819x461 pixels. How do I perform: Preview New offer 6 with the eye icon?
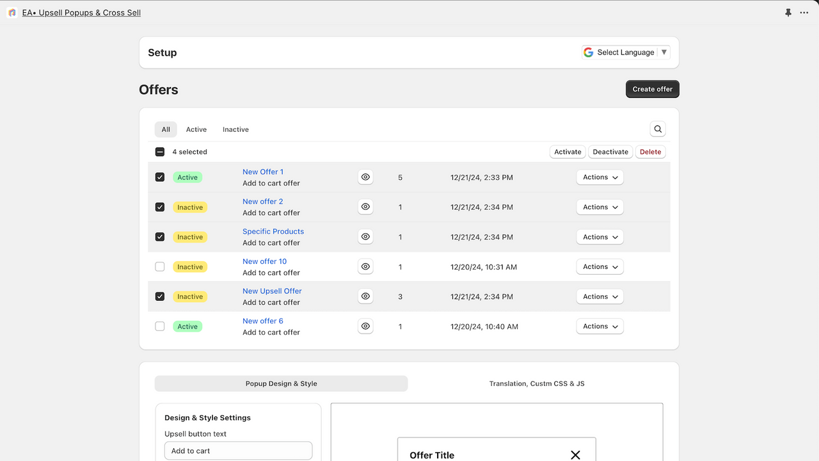pos(365,327)
